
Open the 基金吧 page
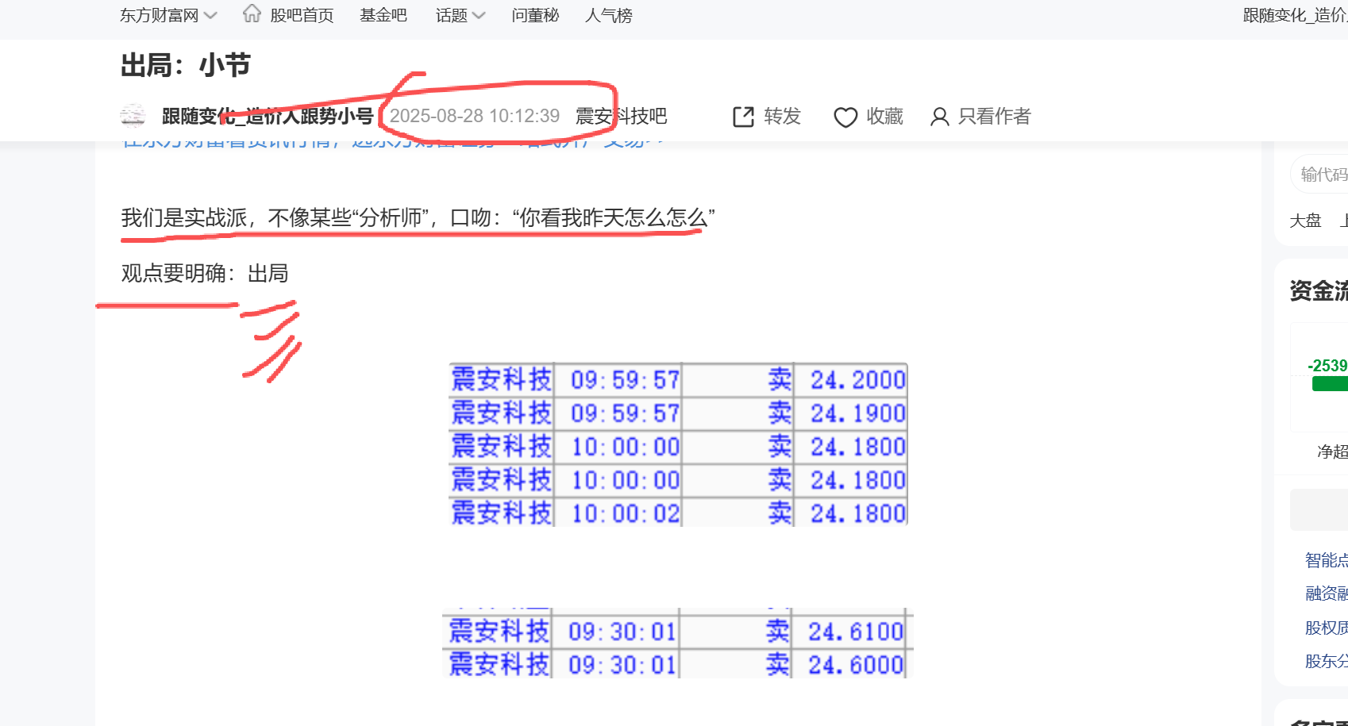pos(383,15)
